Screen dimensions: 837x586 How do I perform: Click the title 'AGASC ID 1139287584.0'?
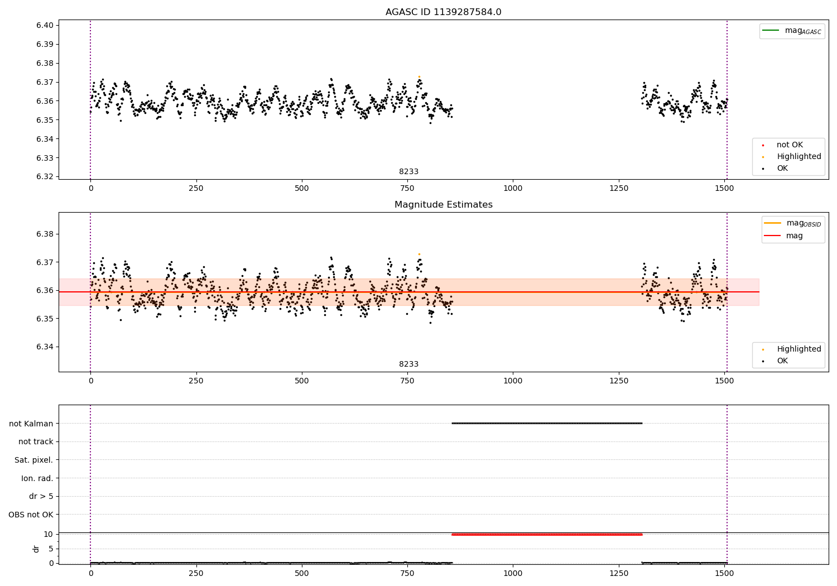[x=443, y=12]
